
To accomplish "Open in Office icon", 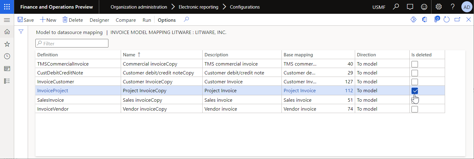I will pos(424,20).
